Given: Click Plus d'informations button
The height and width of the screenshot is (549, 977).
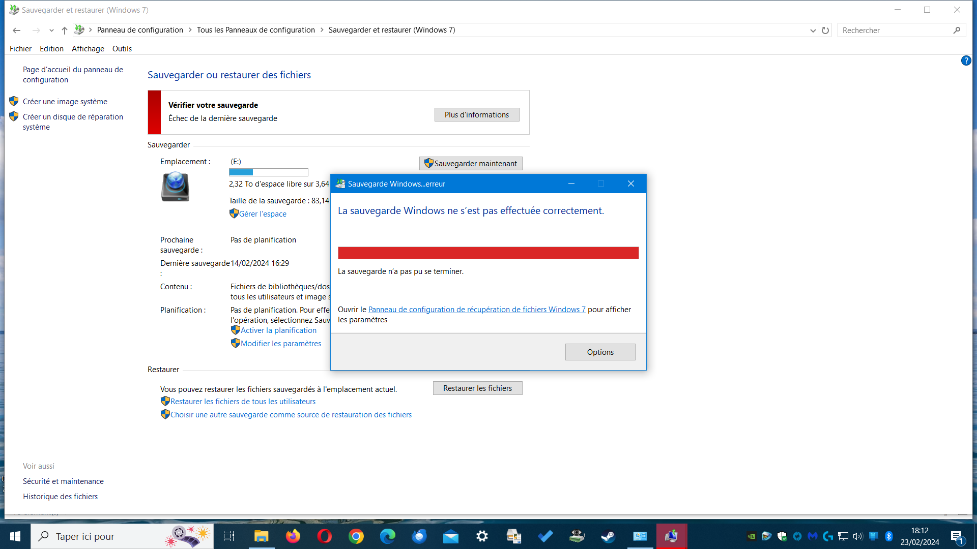Looking at the screenshot, I should 476,115.
